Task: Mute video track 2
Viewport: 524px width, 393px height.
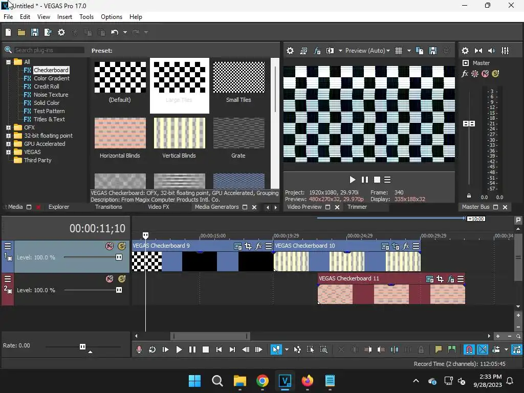Action: tap(110, 279)
